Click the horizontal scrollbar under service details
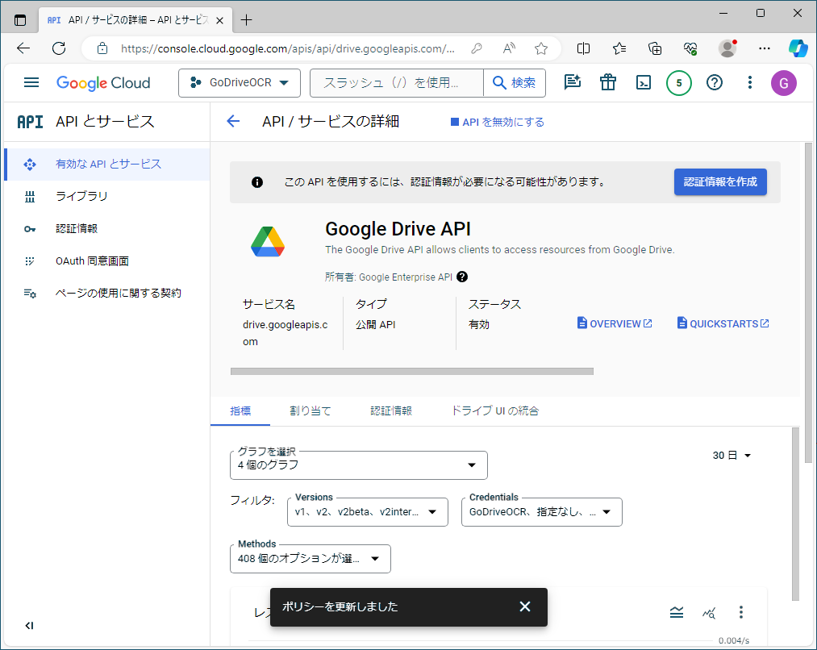 (411, 371)
